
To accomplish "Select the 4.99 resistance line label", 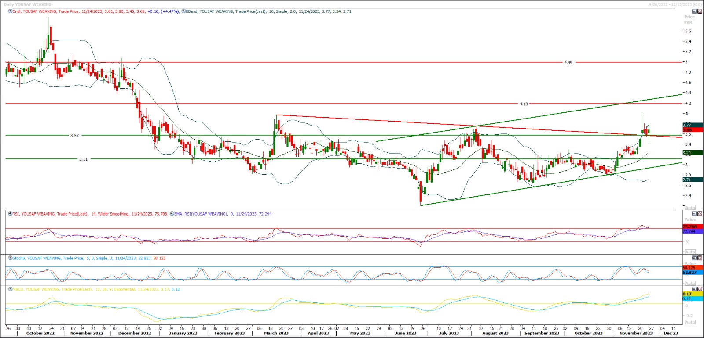I will coord(568,62).
